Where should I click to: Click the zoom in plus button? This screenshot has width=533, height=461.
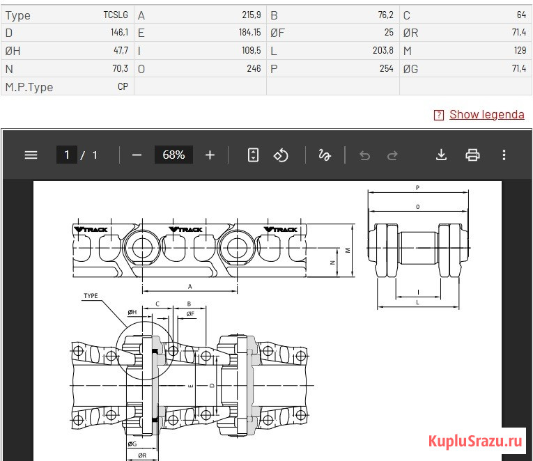210,155
